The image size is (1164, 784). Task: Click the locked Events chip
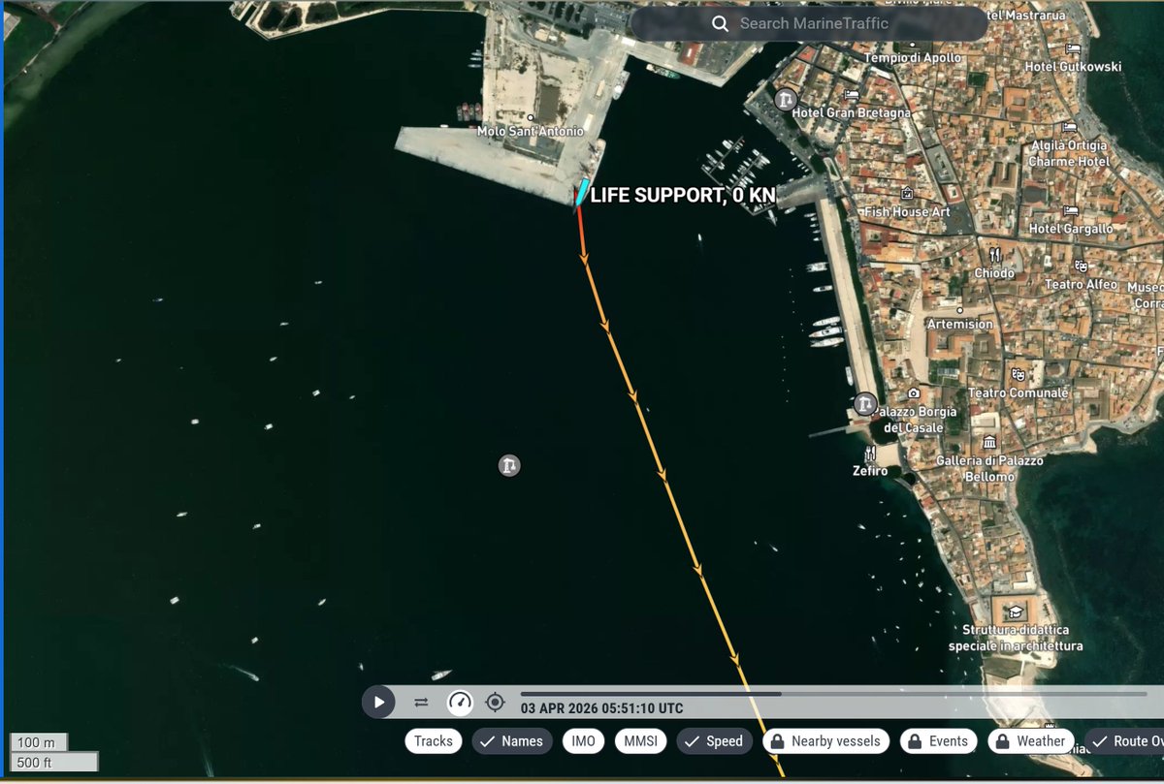(939, 741)
